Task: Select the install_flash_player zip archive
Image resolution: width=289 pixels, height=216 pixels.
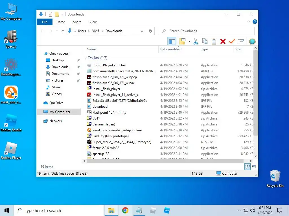Action: pos(106,89)
